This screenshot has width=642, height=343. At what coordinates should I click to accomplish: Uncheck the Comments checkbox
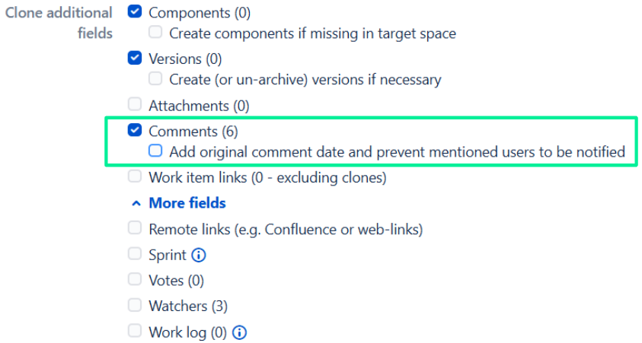[135, 131]
